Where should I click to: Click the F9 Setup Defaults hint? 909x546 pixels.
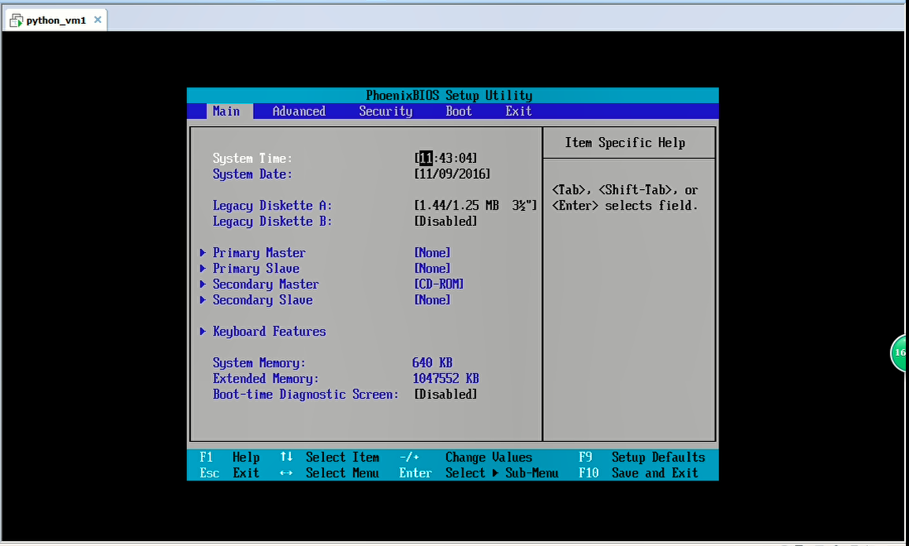(642, 457)
